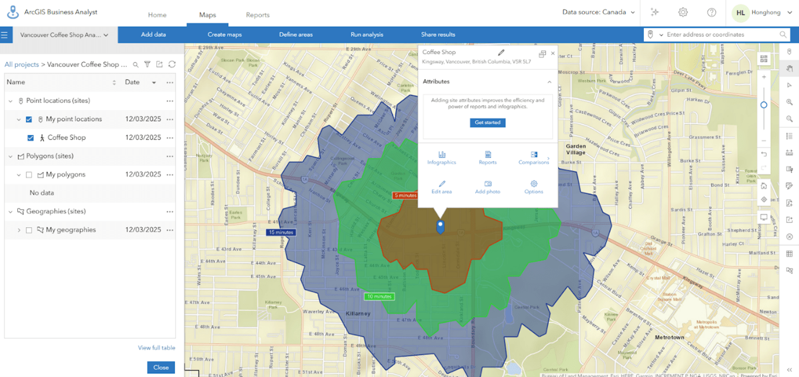Edit the Coffee Shop name pencil icon
This screenshot has width=799, height=377.
501,53
